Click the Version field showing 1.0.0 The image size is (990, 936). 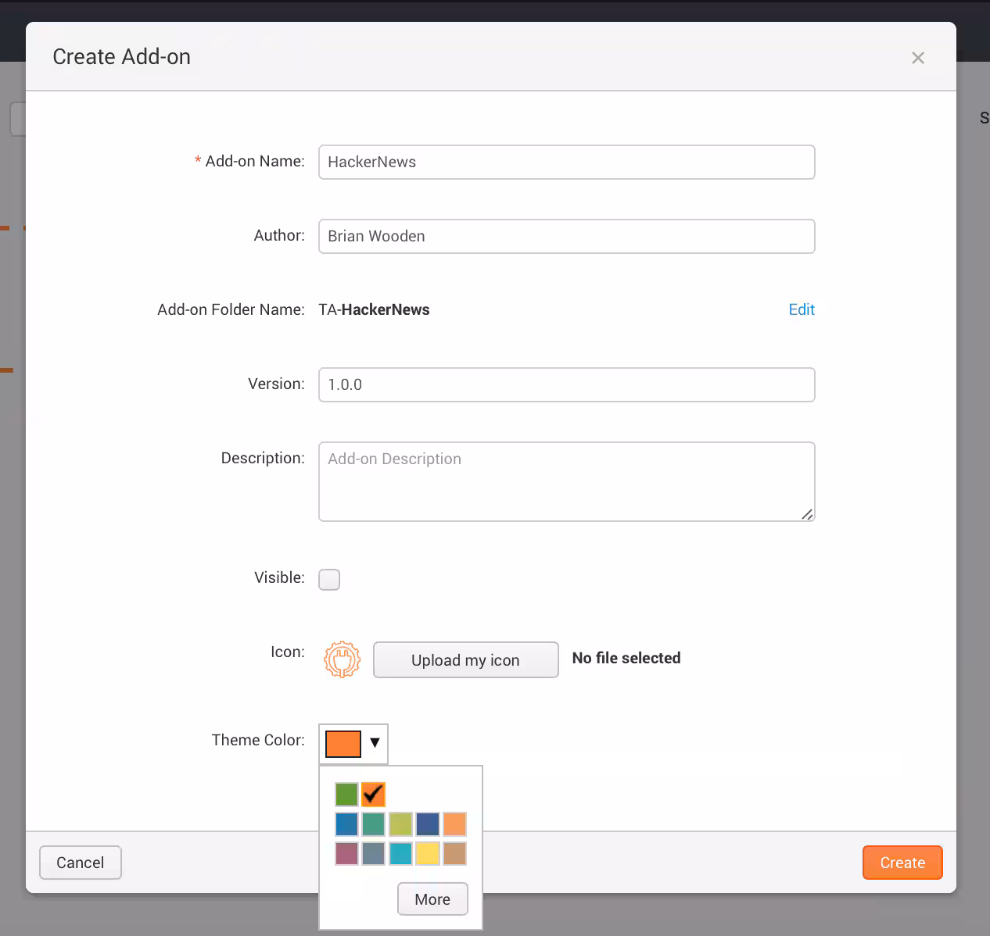point(566,384)
